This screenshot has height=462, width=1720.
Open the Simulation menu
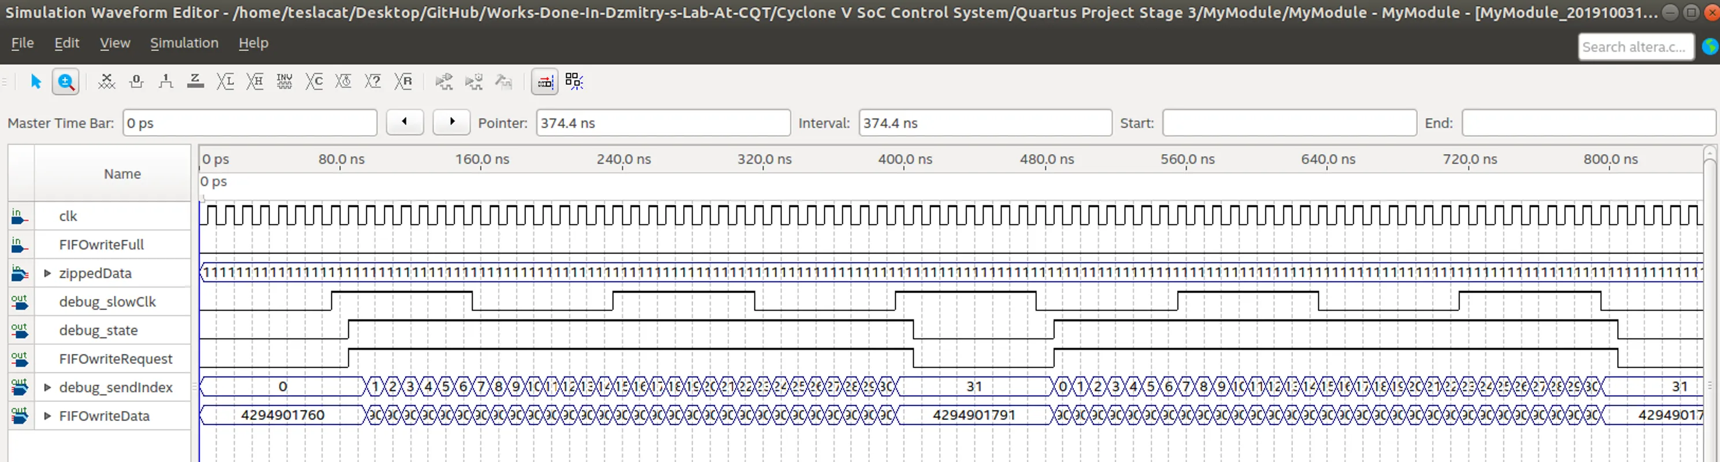coord(184,43)
